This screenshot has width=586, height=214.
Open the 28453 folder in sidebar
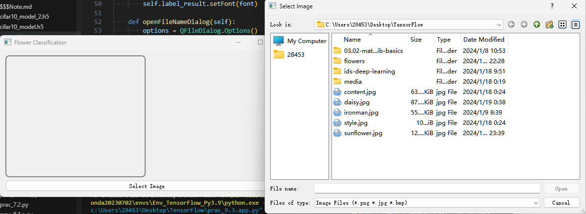click(289, 54)
